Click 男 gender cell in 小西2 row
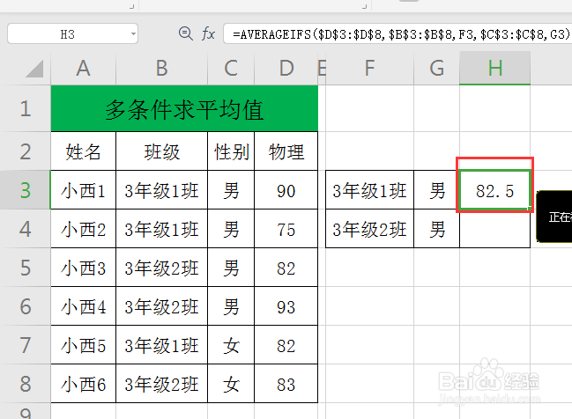The width and height of the screenshot is (572, 419). pos(231,229)
